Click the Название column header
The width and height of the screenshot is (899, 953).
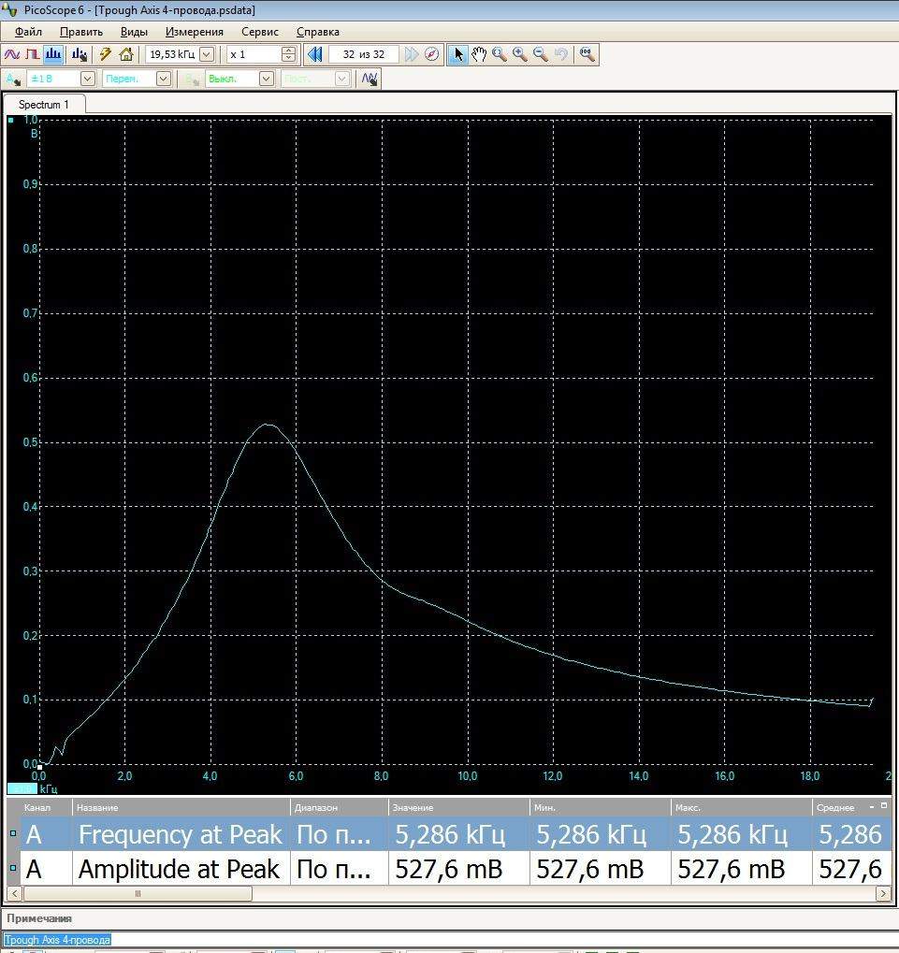click(181, 808)
